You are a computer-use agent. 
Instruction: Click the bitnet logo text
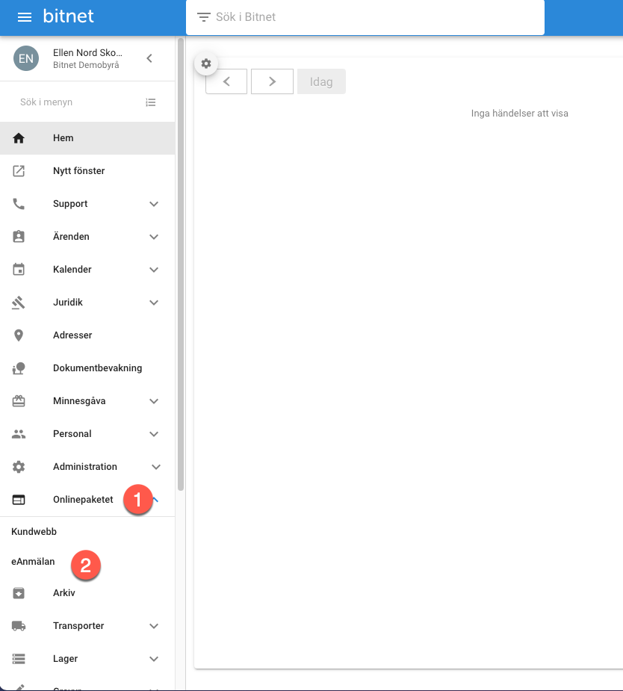point(68,16)
